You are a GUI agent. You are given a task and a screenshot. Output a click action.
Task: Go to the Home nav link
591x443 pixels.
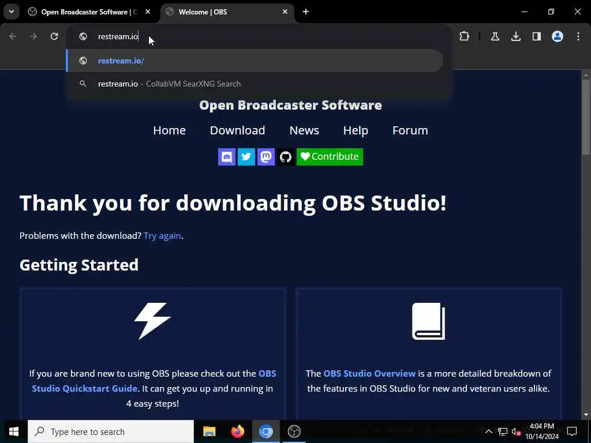pos(169,130)
